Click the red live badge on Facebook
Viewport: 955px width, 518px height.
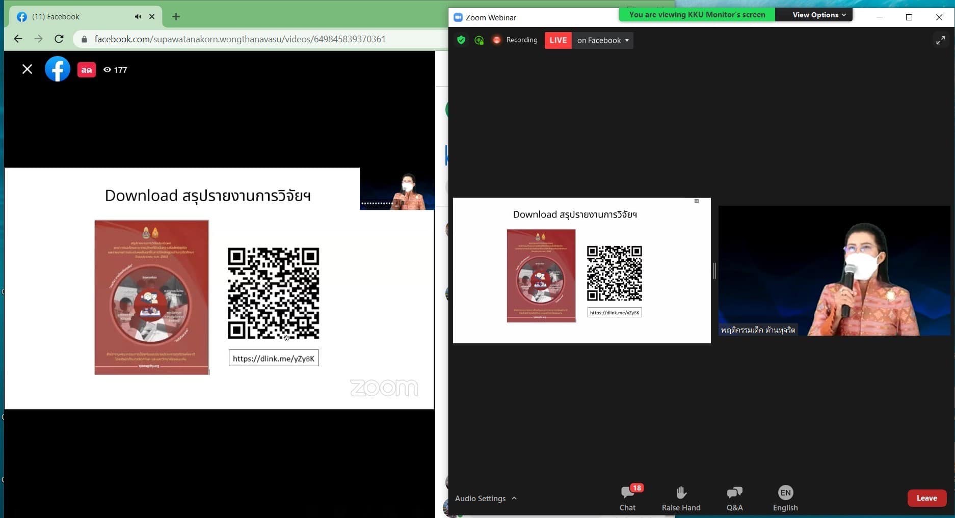(x=87, y=70)
